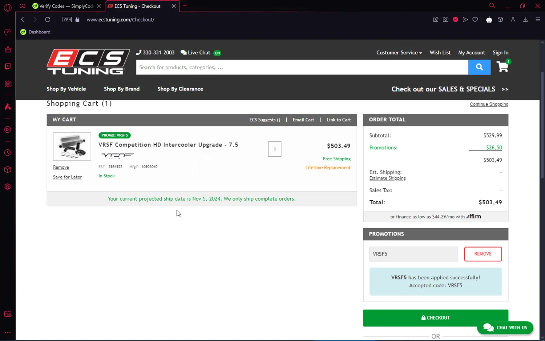This screenshot has width=545, height=341.
Task: Open a new tab with plus button
Action: (x=185, y=5)
